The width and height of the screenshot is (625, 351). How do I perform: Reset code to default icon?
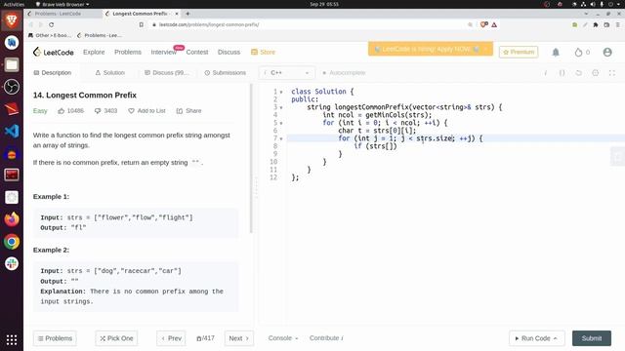coord(579,73)
